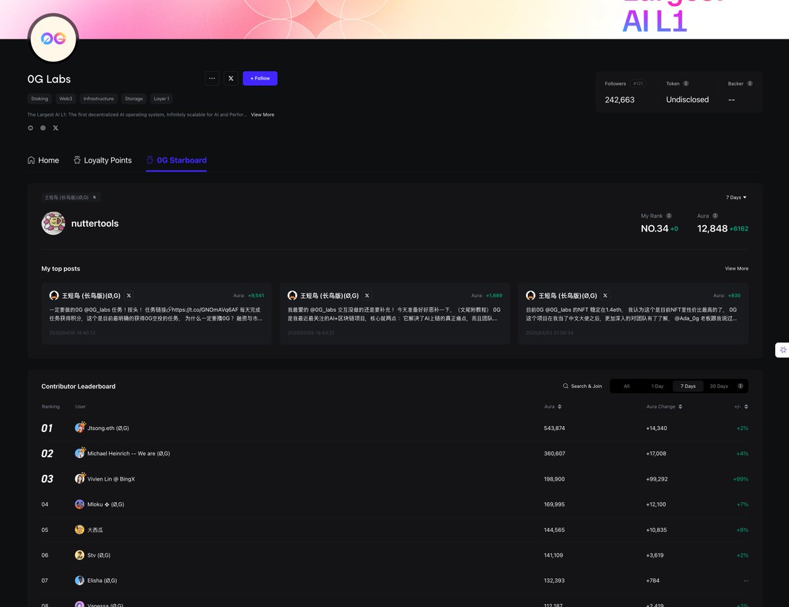The width and height of the screenshot is (789, 607).
Task: Filter leaderboard to 7 Days
Action: 688,386
